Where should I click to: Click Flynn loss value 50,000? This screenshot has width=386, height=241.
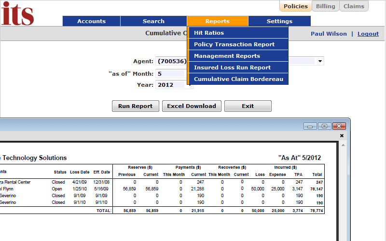click(x=258, y=189)
